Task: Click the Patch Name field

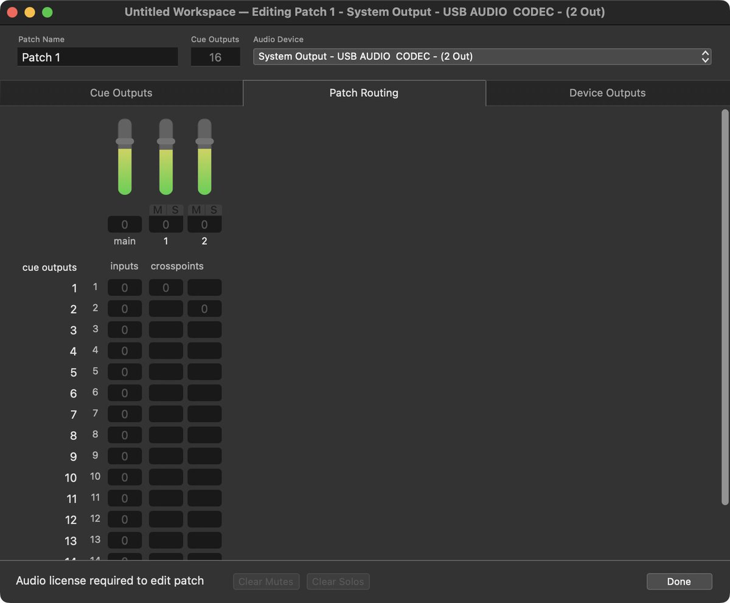Action: [97, 57]
